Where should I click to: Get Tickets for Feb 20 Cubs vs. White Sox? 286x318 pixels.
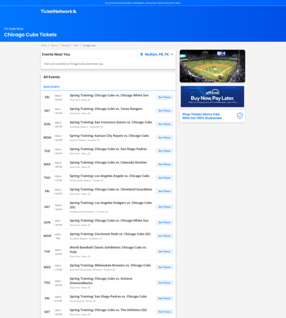coord(164,97)
